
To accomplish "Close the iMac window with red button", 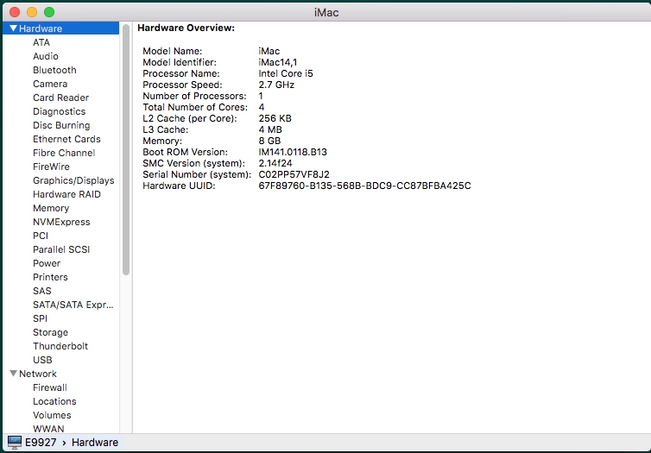I will pos(15,12).
